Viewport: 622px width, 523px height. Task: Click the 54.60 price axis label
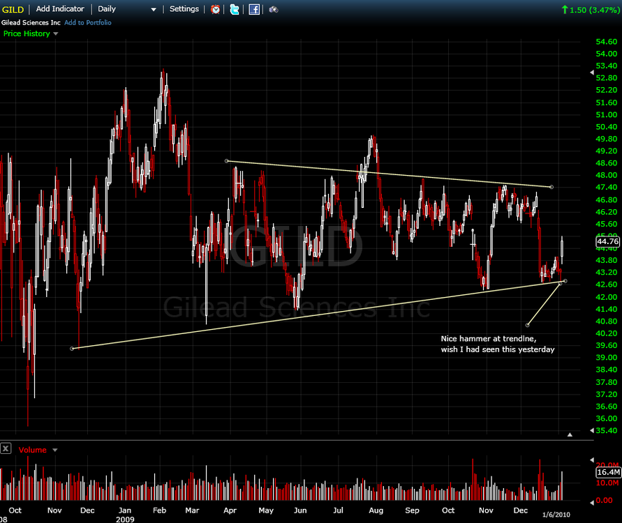(607, 42)
